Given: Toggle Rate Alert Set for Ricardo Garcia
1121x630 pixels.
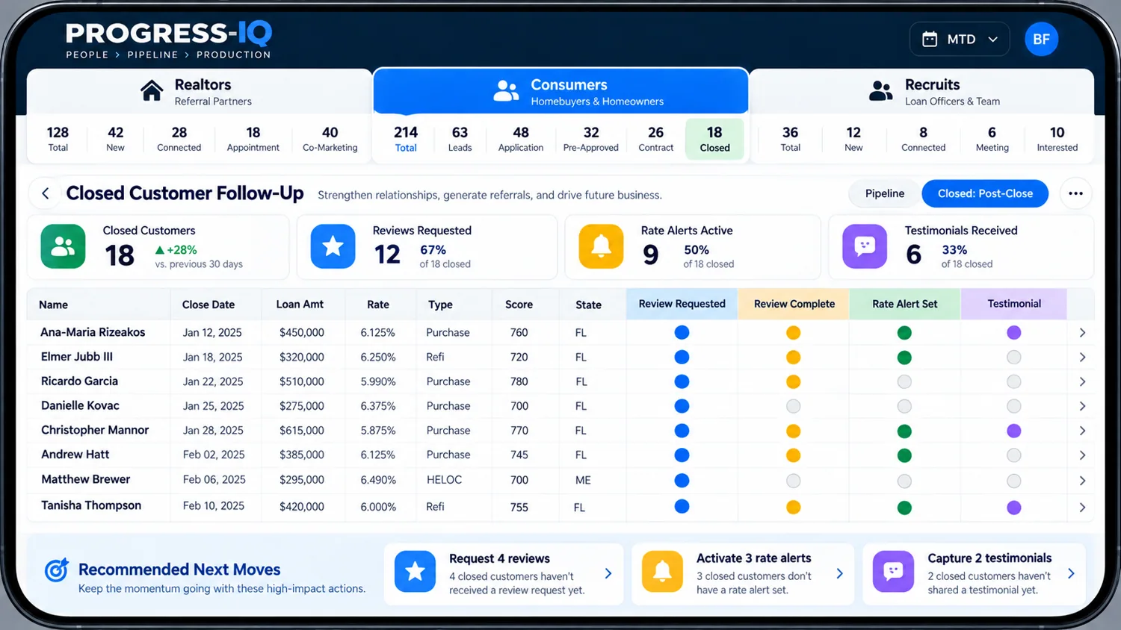Looking at the screenshot, I should (x=904, y=381).
